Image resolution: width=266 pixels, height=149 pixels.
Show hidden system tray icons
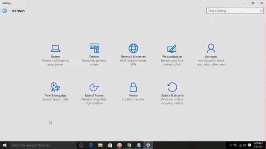point(231,145)
